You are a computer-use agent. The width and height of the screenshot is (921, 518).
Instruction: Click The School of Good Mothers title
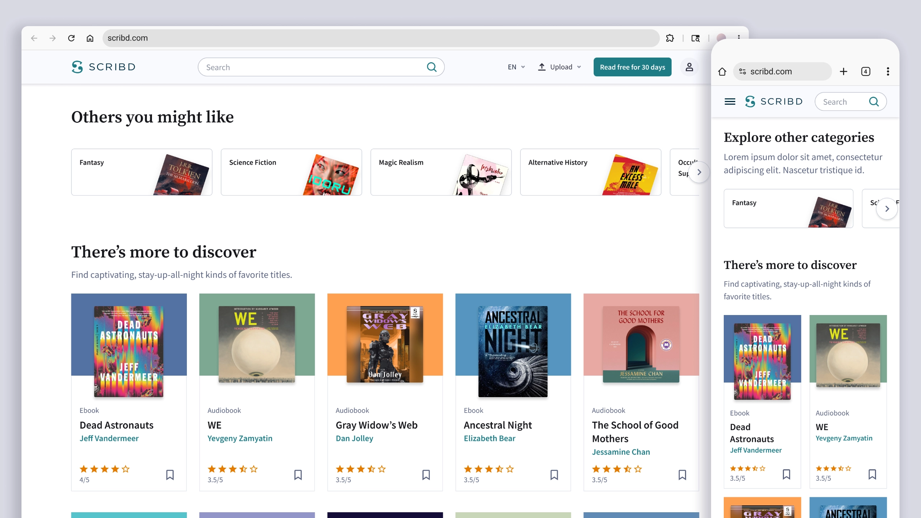point(635,432)
